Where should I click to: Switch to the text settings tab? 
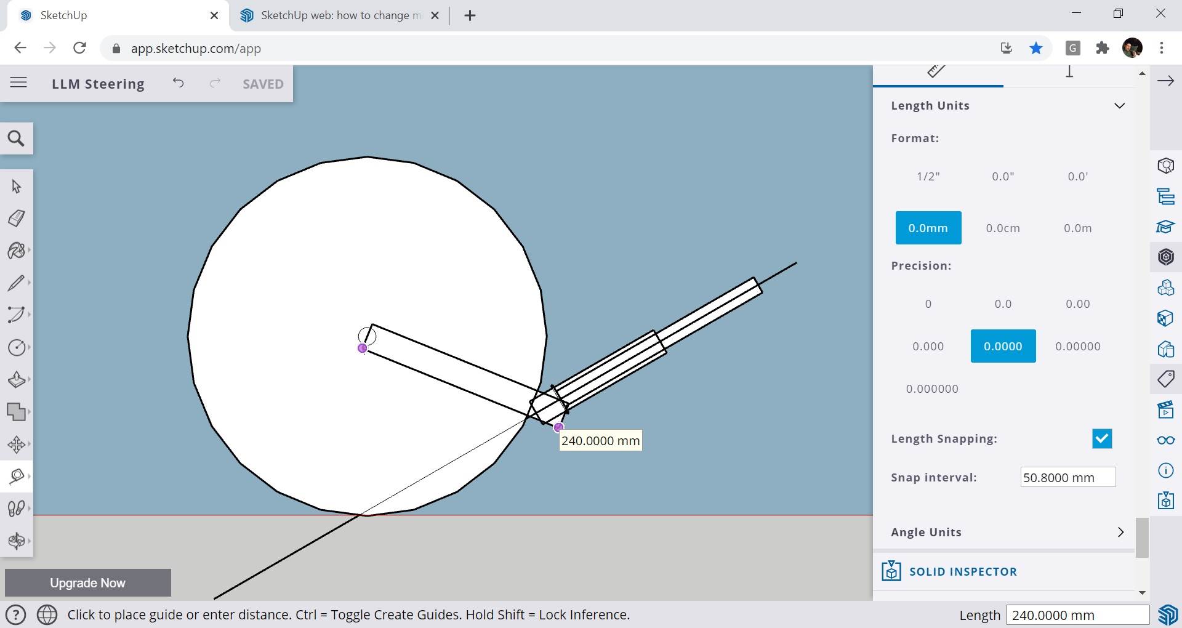(1069, 72)
